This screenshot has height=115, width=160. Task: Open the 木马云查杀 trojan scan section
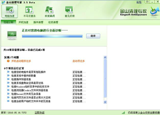click(29, 12)
